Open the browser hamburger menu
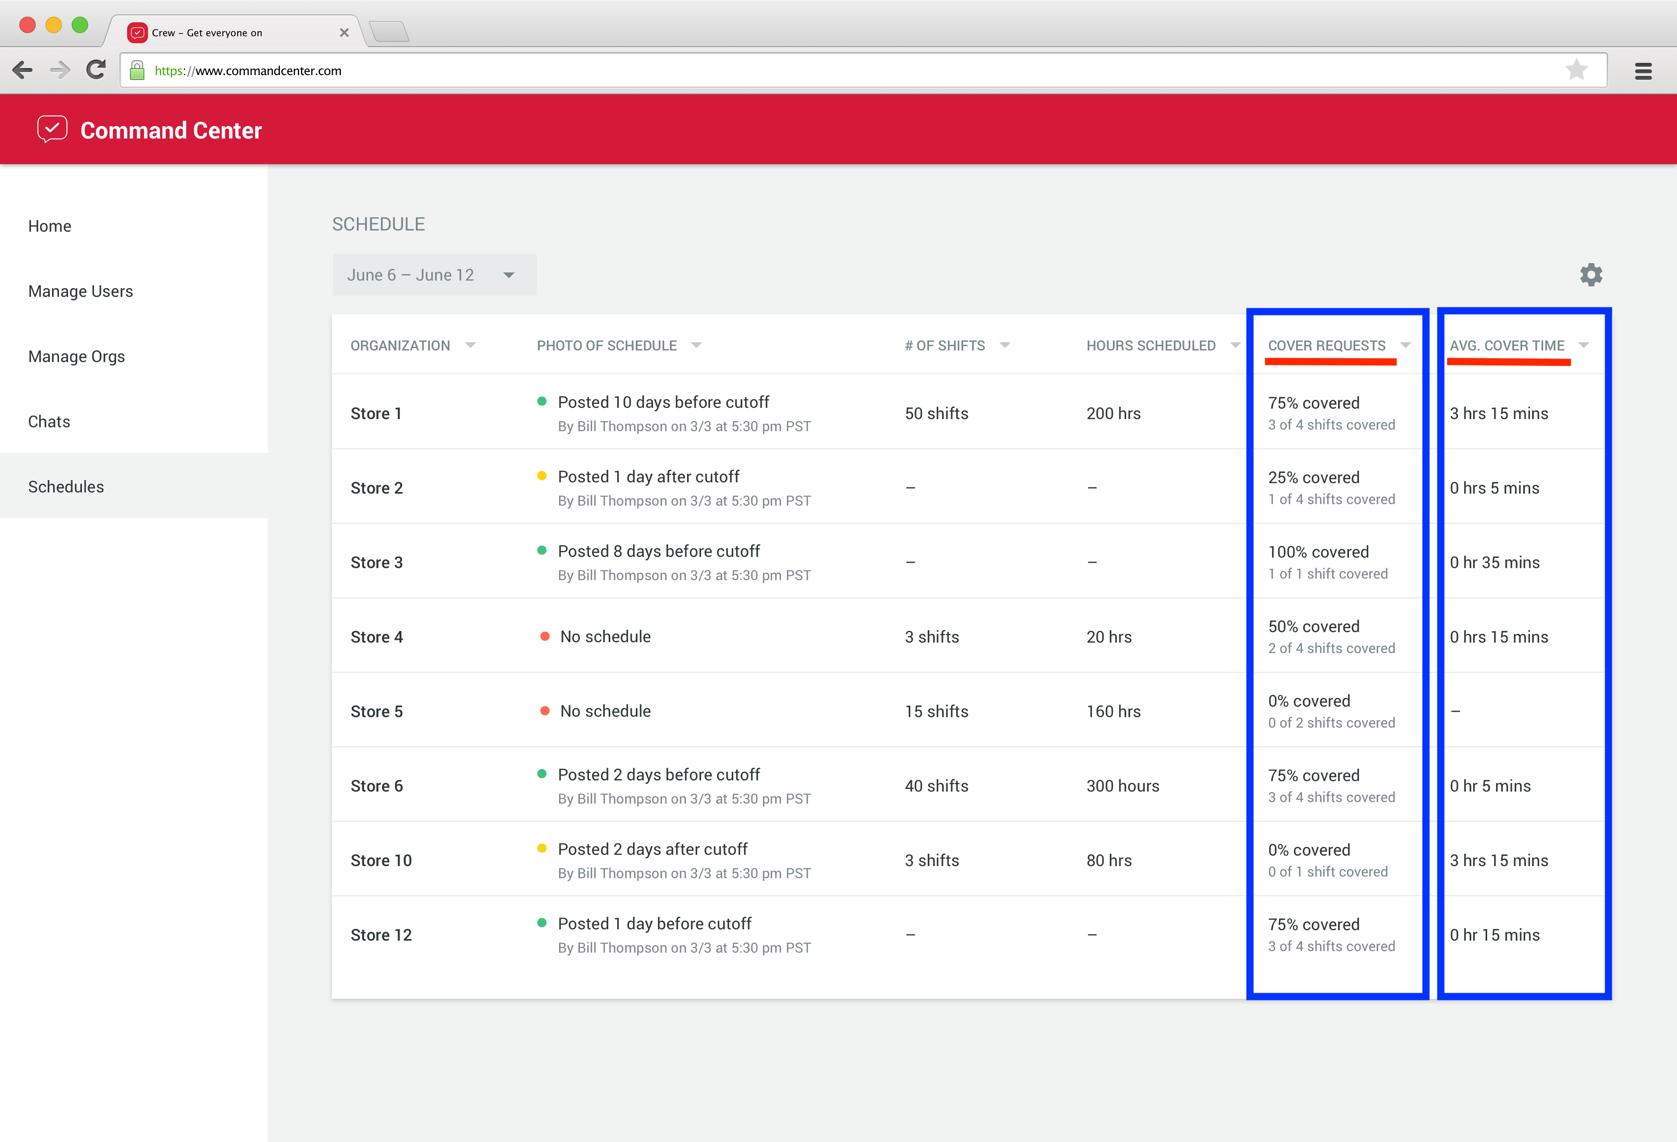The height and width of the screenshot is (1142, 1677). [x=1643, y=71]
